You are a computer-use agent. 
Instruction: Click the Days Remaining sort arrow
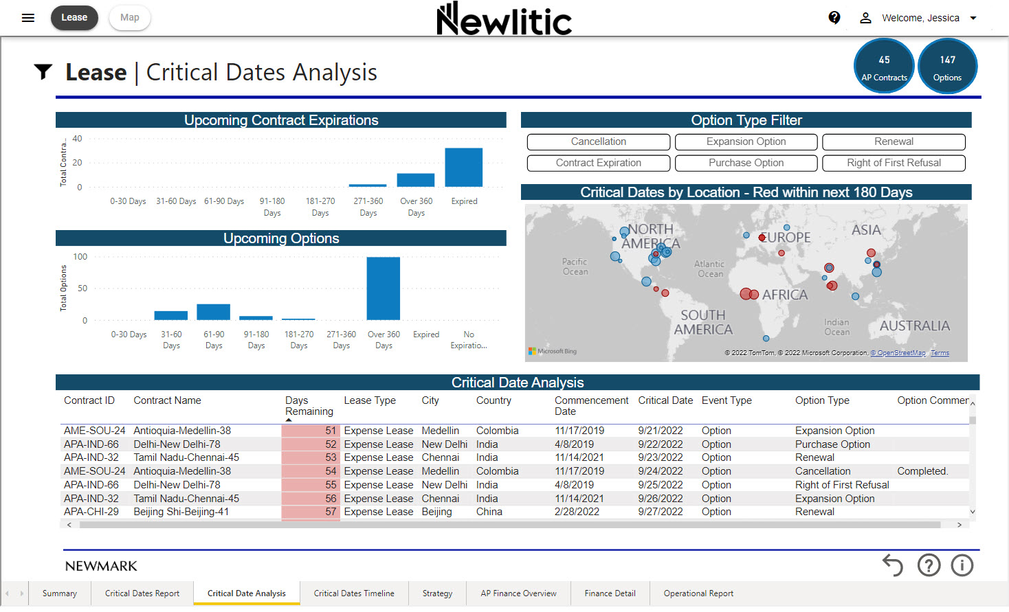click(289, 420)
